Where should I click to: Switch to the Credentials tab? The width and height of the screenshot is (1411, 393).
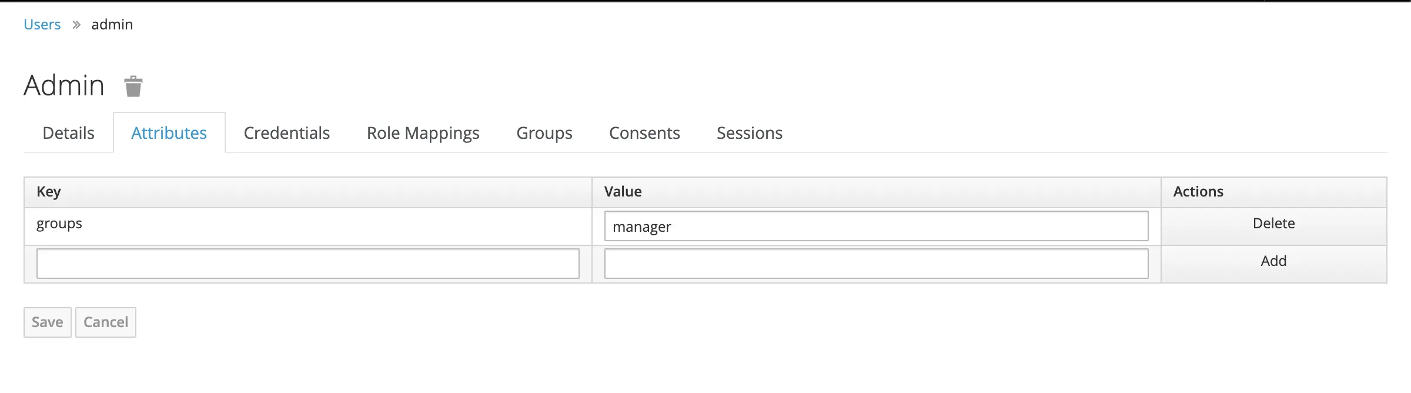(286, 133)
